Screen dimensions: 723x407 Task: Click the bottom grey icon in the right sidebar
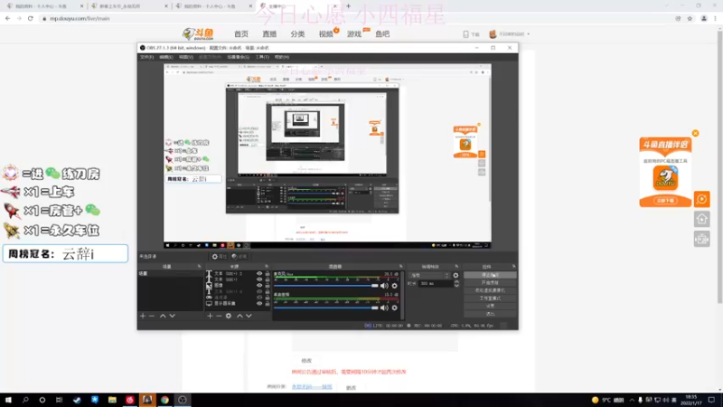pos(702,239)
